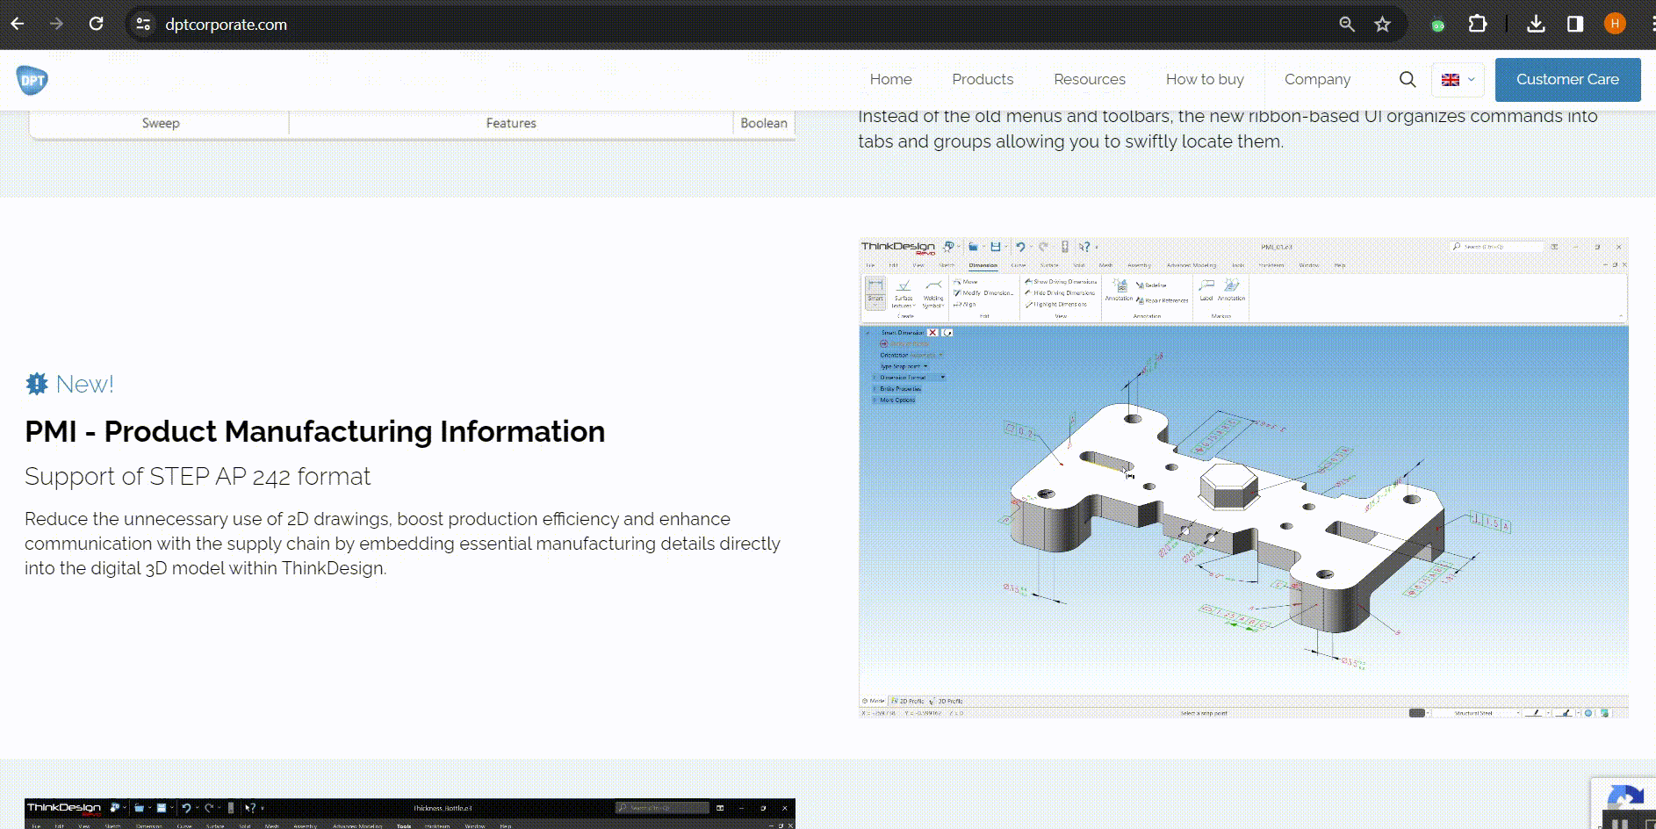Click the DPT logo icon
Image resolution: width=1656 pixels, height=829 pixels.
(x=32, y=80)
